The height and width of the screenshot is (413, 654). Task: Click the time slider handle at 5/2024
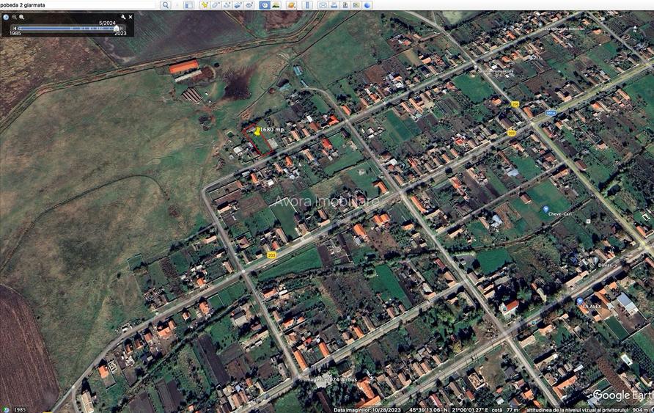tap(116, 28)
